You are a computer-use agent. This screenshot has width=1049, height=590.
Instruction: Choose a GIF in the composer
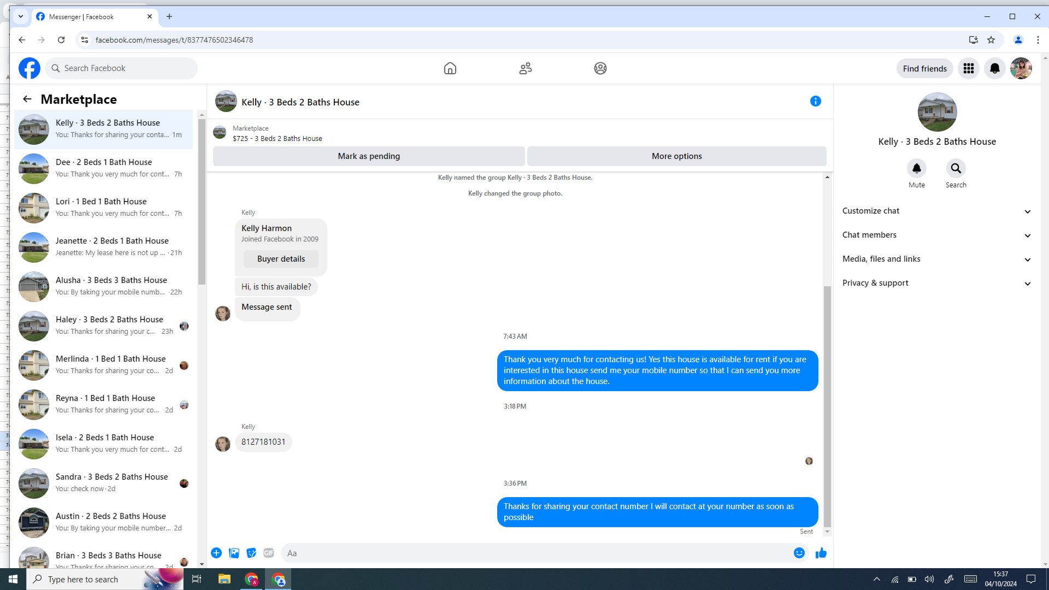point(269,553)
